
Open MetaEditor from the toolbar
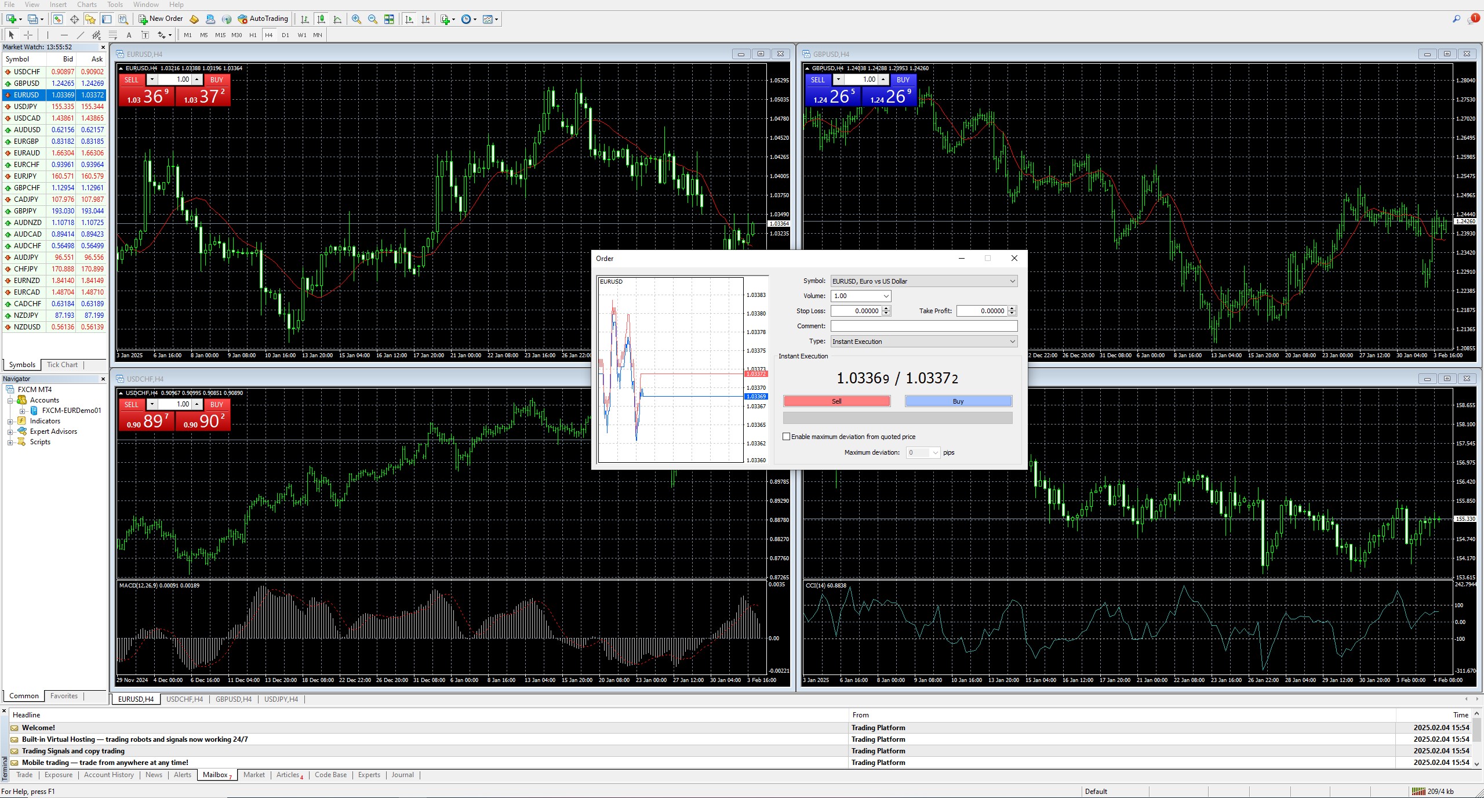(x=194, y=19)
